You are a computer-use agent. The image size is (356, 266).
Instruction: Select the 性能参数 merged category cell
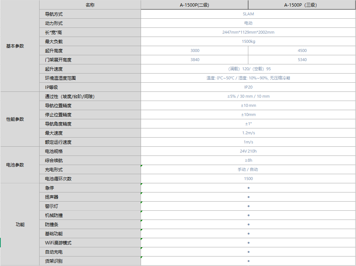(x=15, y=119)
